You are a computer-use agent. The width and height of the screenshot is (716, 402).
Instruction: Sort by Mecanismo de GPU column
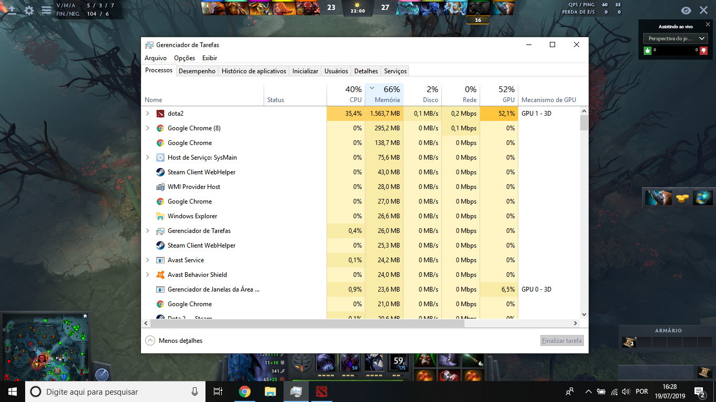pos(549,99)
